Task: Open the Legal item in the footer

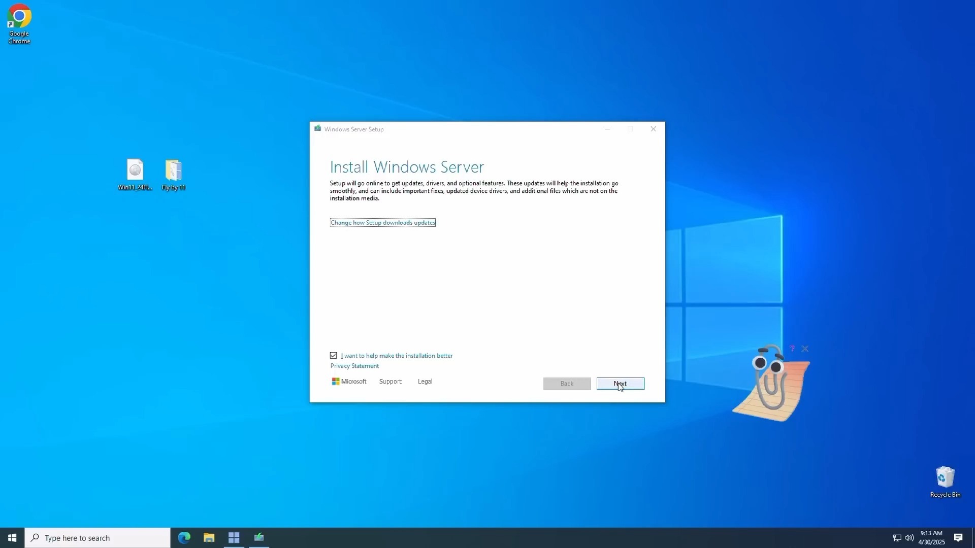Action: pos(425,381)
